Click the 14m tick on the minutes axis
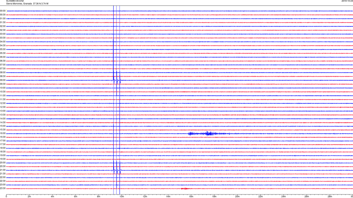Image resolution: width=353 pixels, height=198 pixels. click(168, 197)
